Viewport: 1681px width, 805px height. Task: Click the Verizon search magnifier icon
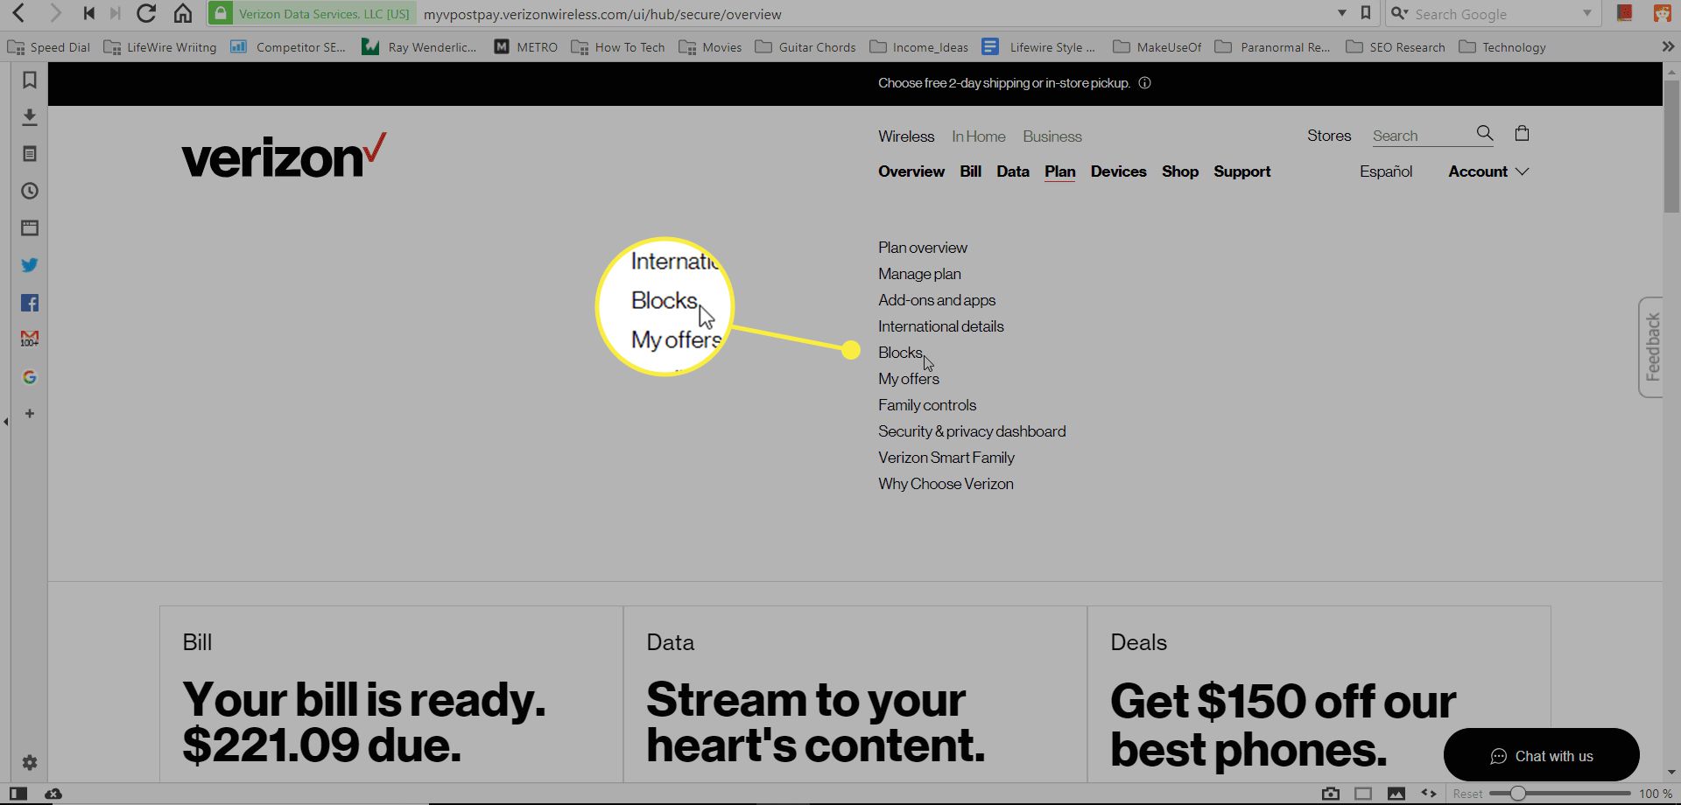pyautogui.click(x=1485, y=133)
